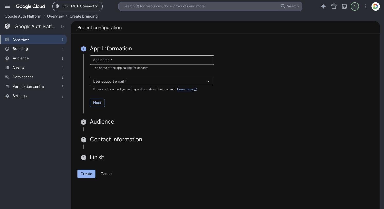Click the Google Cloud logo
The height and width of the screenshot is (209, 384).
click(30, 6)
